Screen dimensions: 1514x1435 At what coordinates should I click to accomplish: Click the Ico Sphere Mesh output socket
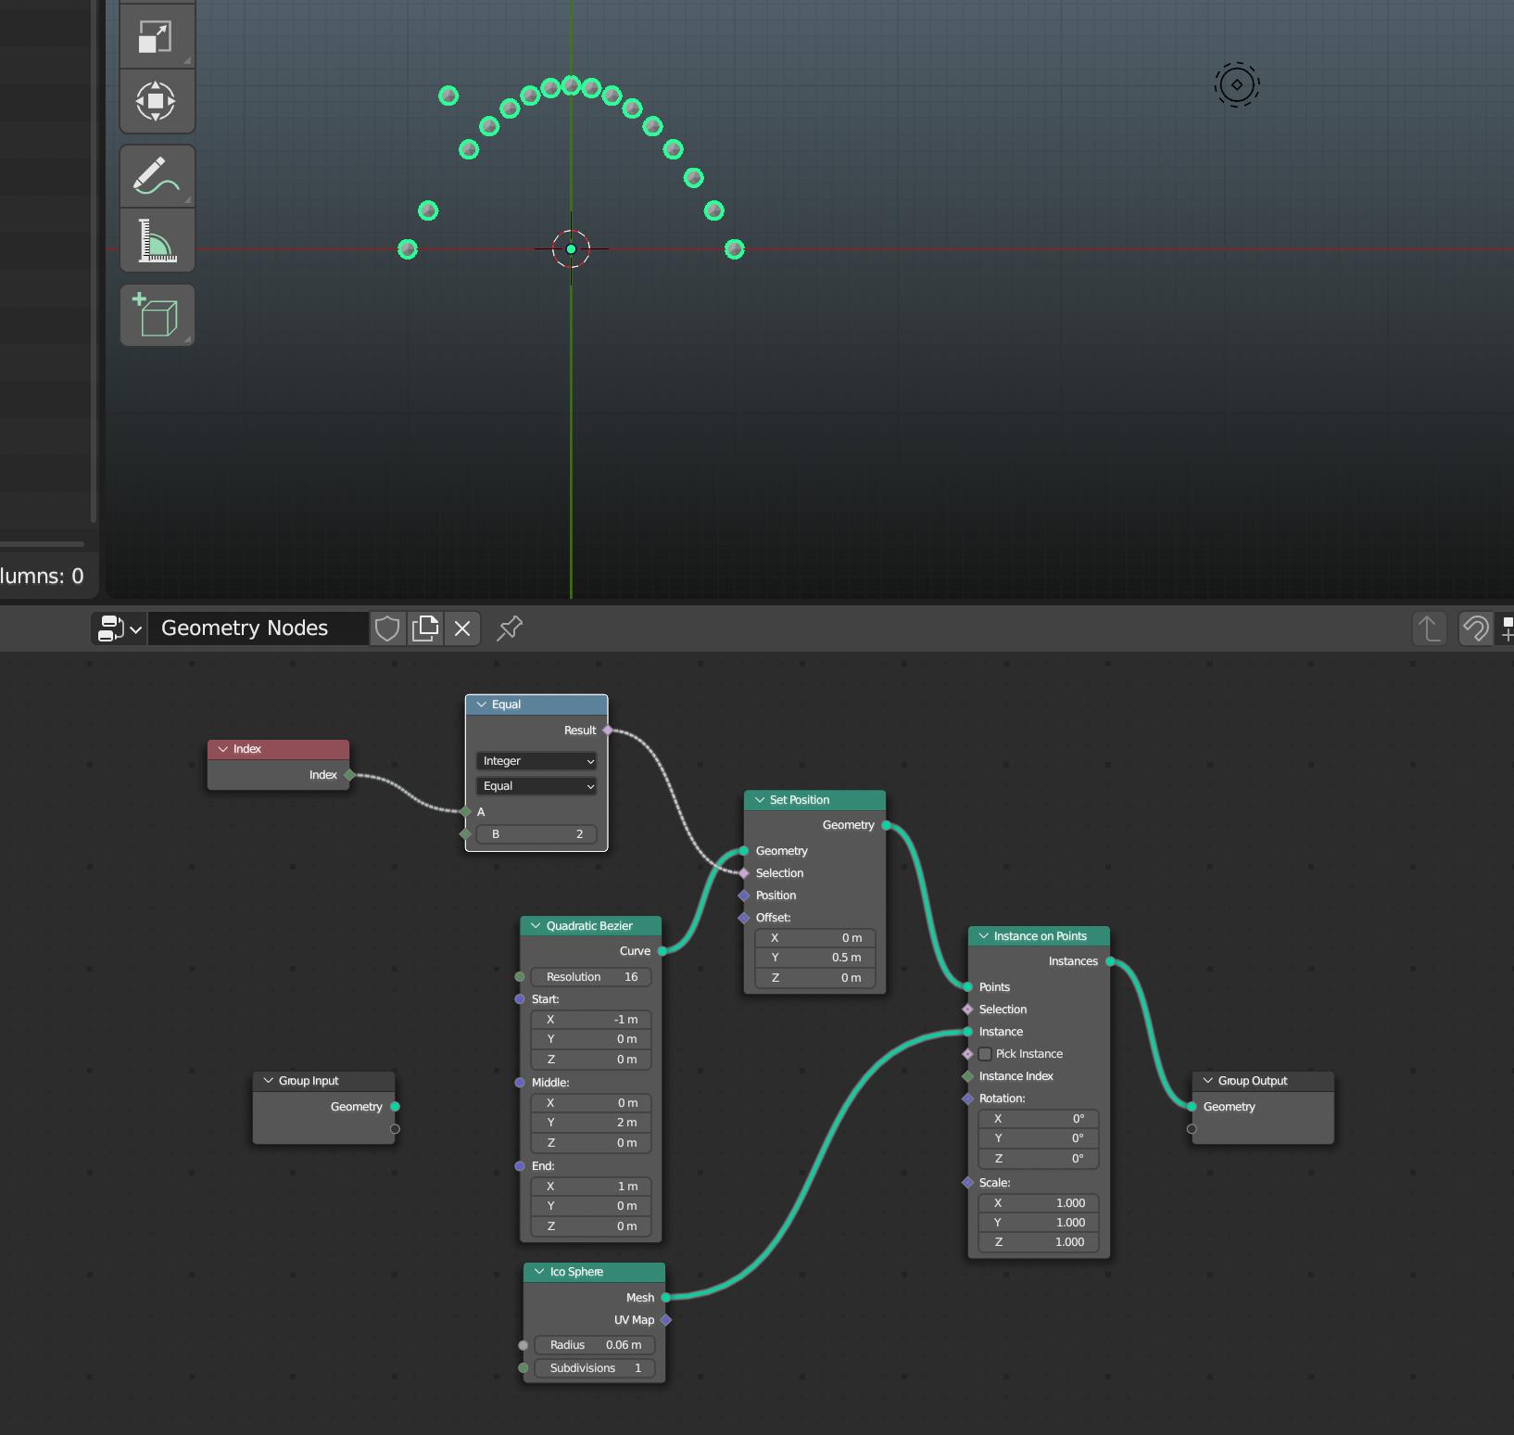666,1298
